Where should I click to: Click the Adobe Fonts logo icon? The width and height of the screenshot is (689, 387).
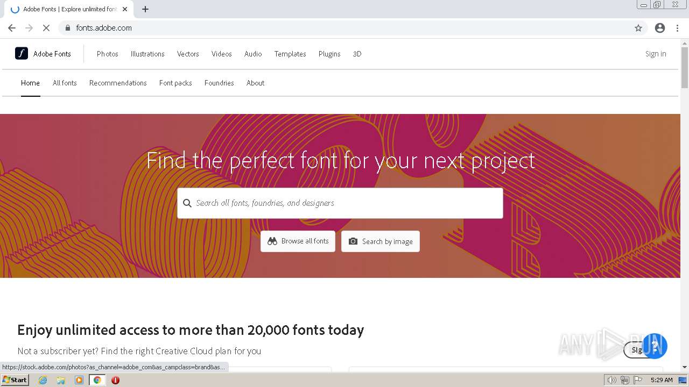pyautogui.click(x=22, y=53)
